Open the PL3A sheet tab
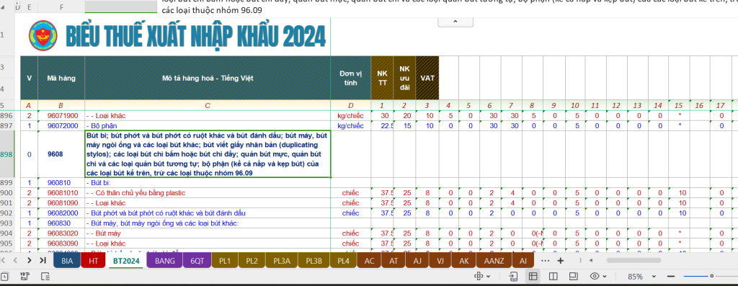 pos(282,261)
